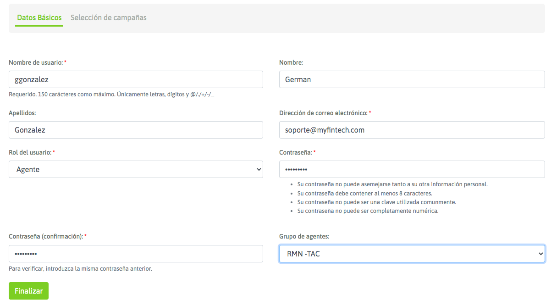Click the Nombre de usuario field containing ggonzalez
The width and height of the screenshot is (551, 306).
pos(136,79)
